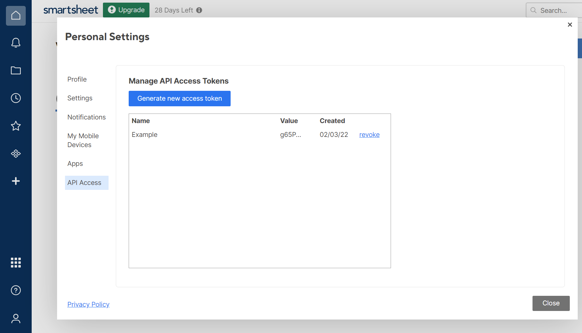The image size is (582, 333).
Task: Generate a new access token
Action: 179,98
